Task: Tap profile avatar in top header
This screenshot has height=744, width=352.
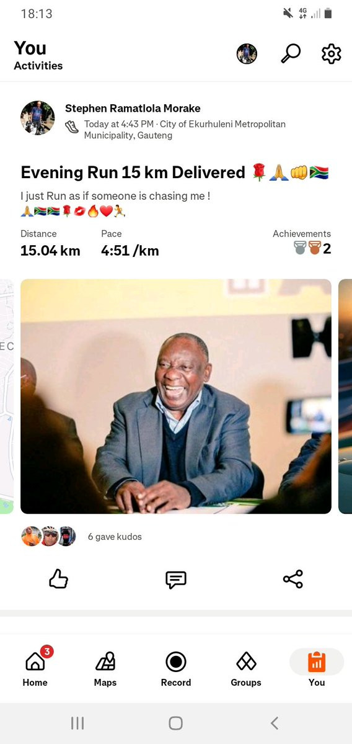Action: point(247,53)
